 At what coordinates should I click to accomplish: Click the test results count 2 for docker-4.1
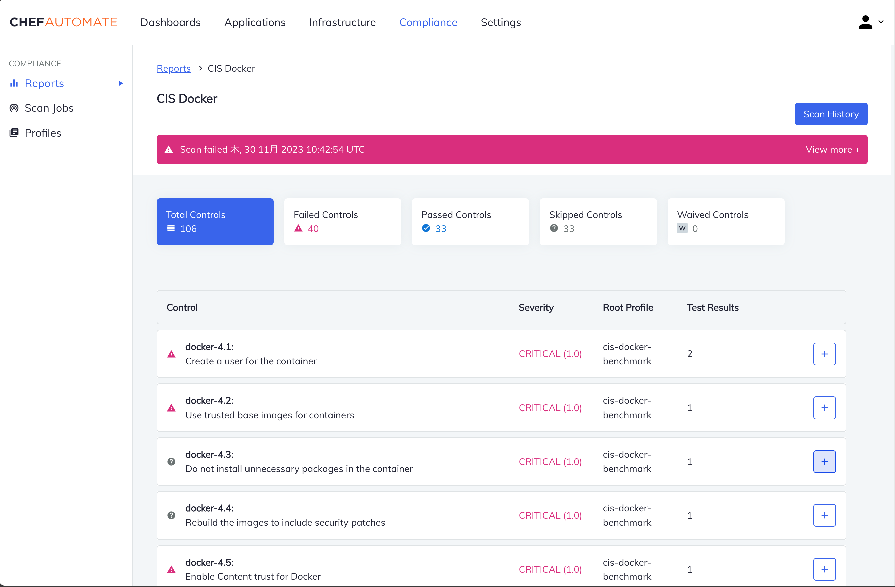coord(689,354)
